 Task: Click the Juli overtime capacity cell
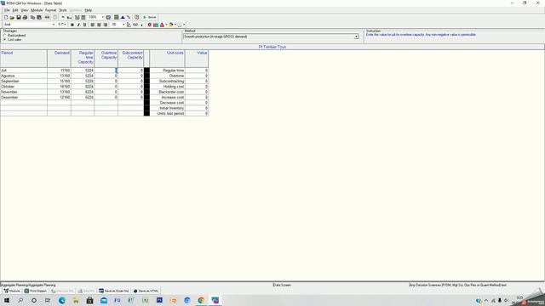click(106, 70)
